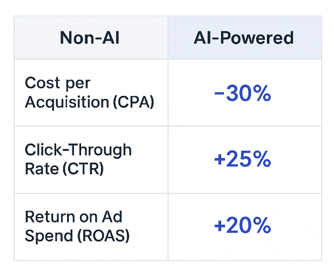Click the minus sign before 30%
The image size is (334, 271).
(x=219, y=94)
